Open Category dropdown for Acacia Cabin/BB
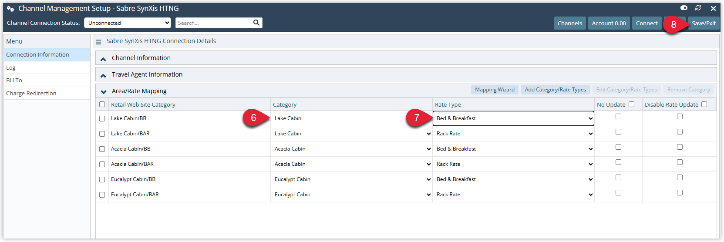 [x=351, y=149]
